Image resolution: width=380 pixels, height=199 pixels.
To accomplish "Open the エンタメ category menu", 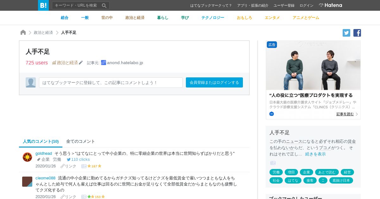I will click(x=272, y=18).
